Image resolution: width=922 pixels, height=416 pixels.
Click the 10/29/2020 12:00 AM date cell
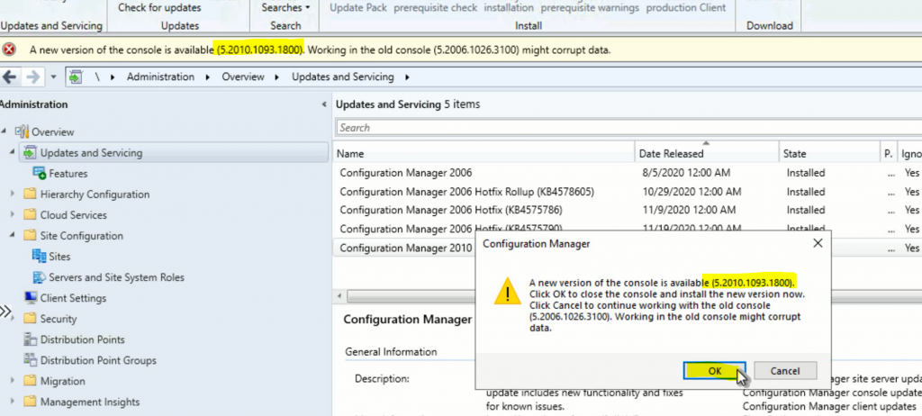(691, 192)
